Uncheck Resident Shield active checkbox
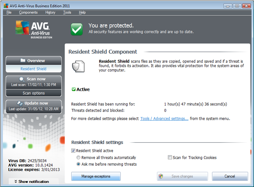 pos(73,151)
